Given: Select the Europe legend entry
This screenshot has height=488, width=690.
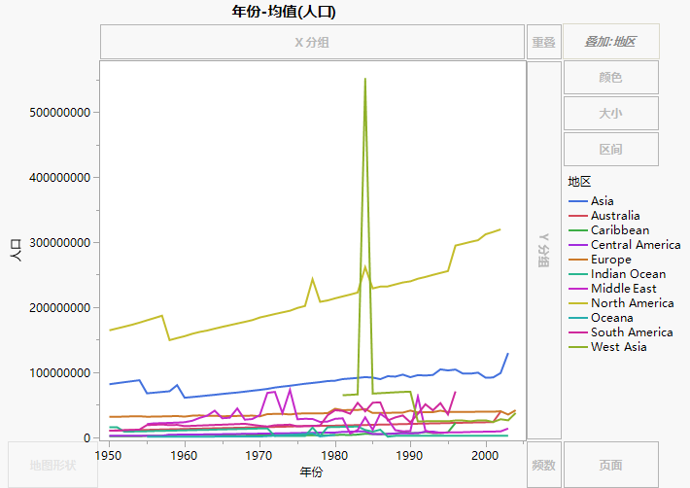Looking at the screenshot, I should pyautogui.click(x=600, y=260).
